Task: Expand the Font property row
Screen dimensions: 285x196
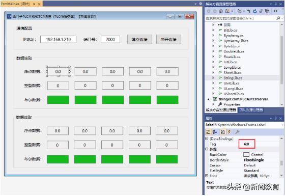Action: [x=207, y=176]
